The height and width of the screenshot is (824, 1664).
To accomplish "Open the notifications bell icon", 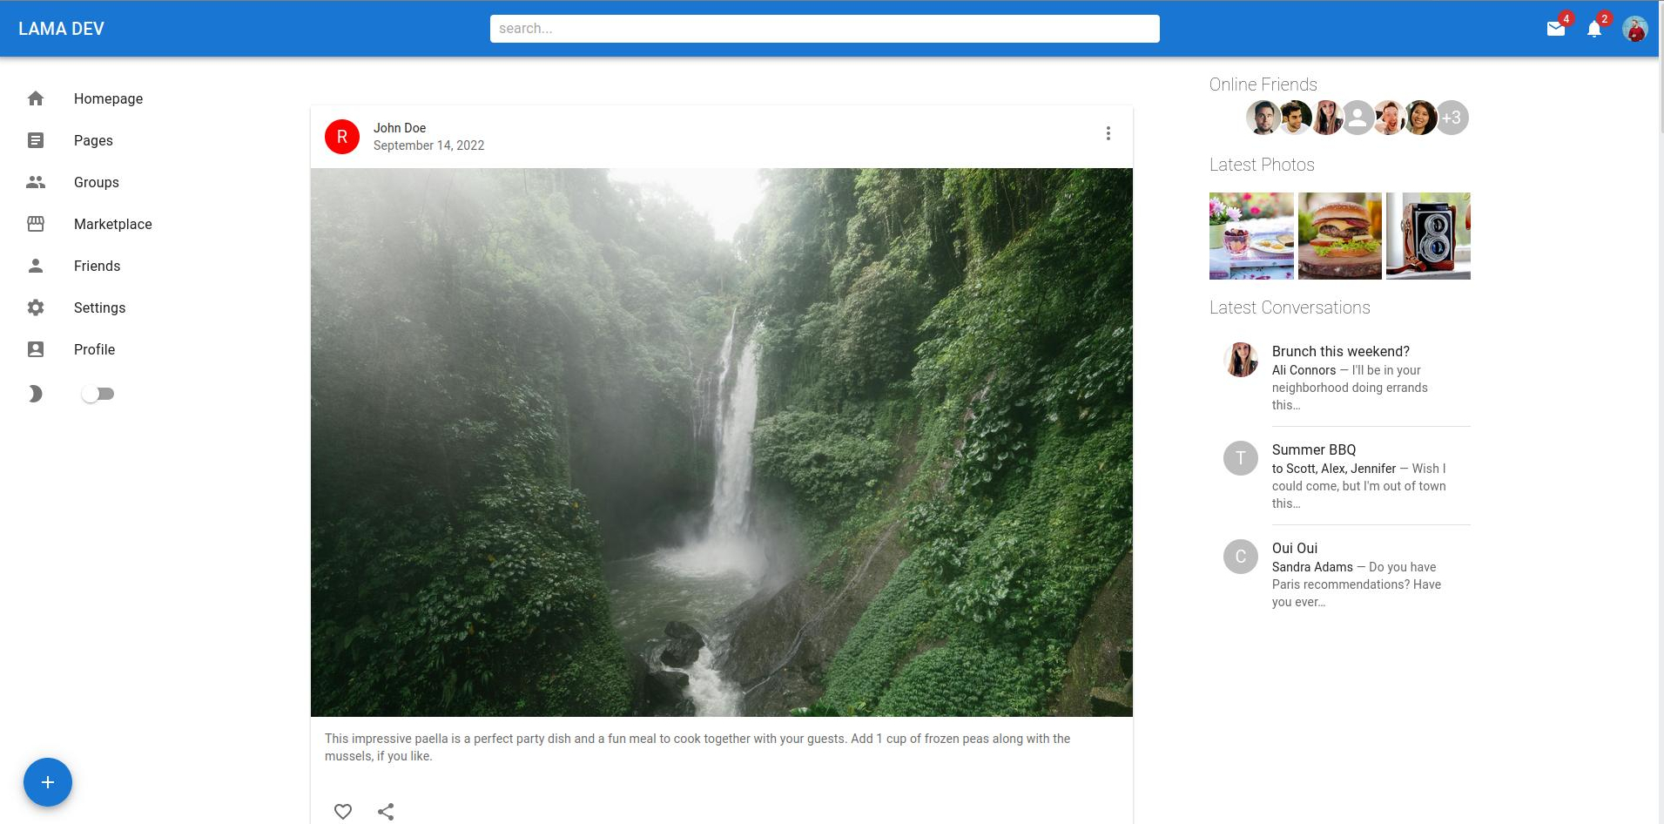I will click(x=1594, y=29).
